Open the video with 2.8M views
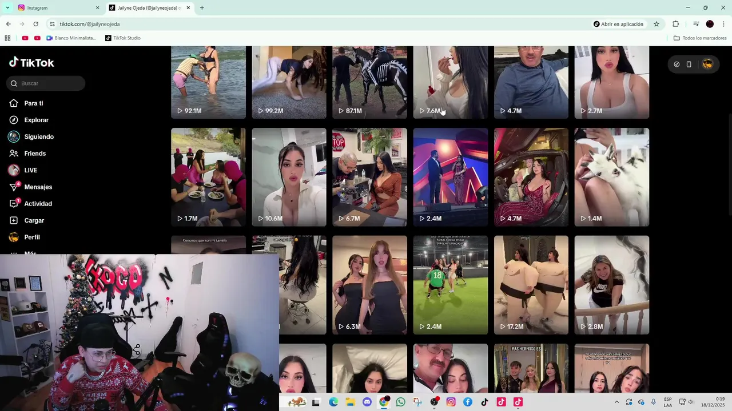Screen dimensions: 732x411 (612, 285)
